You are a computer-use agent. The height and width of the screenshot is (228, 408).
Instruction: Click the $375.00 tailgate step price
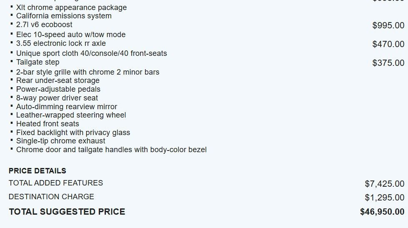pos(388,63)
